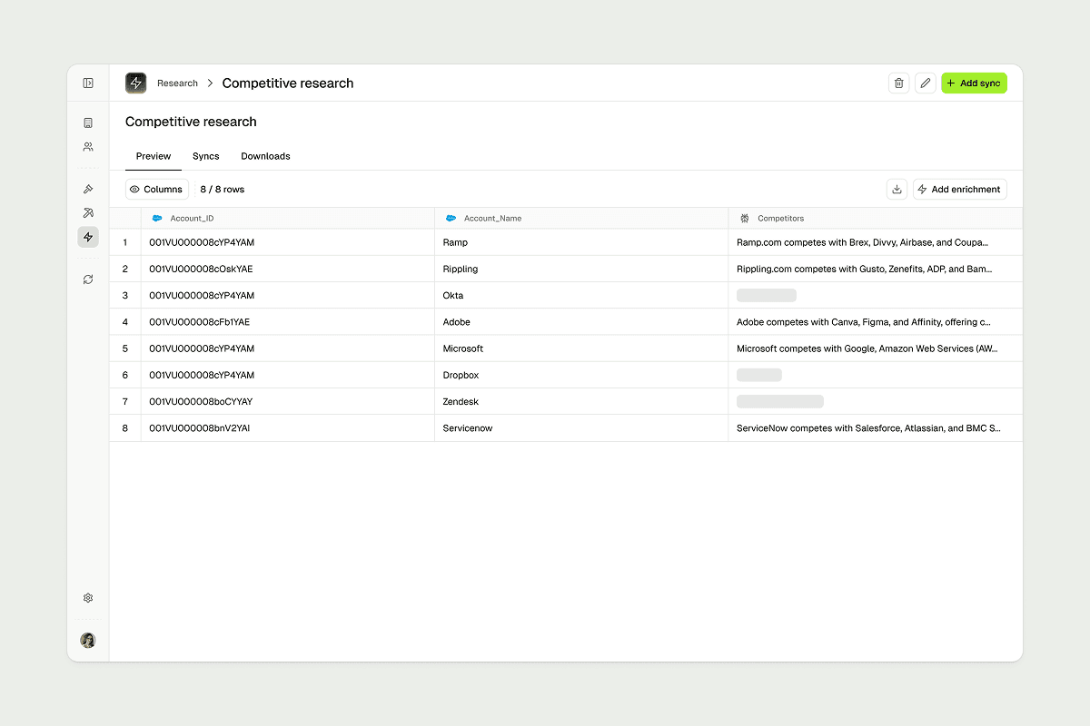Delete via the trash can icon
The height and width of the screenshot is (726, 1090).
click(899, 83)
